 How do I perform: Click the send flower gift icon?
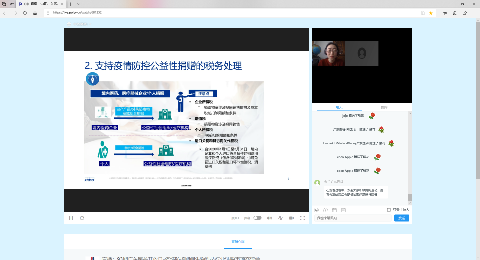coord(325,210)
